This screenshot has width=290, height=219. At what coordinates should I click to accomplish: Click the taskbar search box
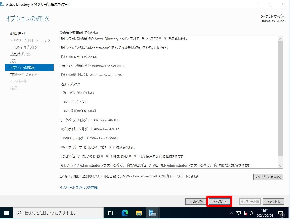[58, 213]
